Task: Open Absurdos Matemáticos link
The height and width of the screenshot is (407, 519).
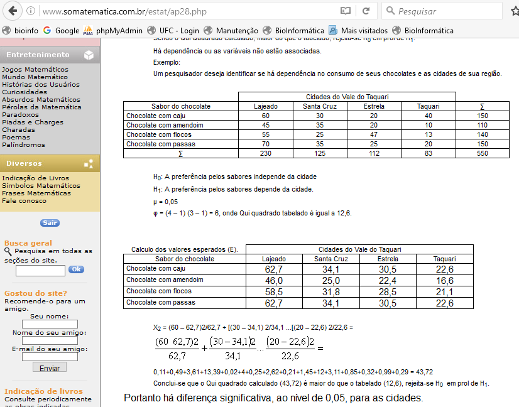Action: (41, 100)
